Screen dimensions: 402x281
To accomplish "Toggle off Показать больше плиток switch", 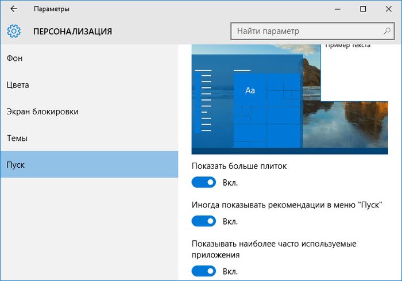I will point(203,183).
